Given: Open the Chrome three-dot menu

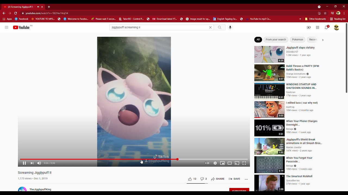Looking at the screenshot, I should [x=344, y=13].
